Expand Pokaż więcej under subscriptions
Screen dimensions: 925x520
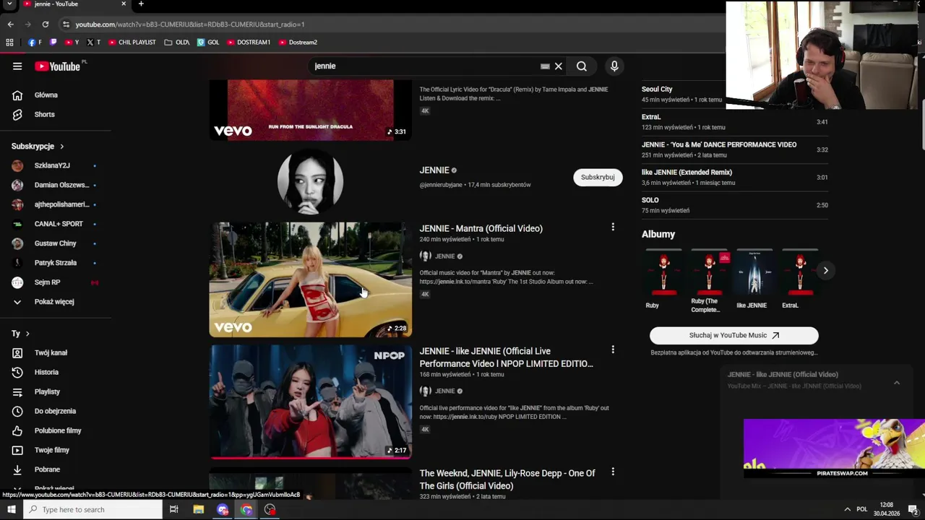click(x=54, y=302)
